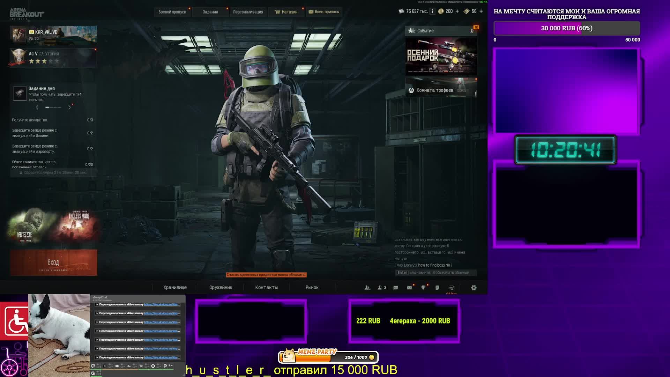Open the Контакты section
Viewport: 670px width, 377px height.
(266, 288)
